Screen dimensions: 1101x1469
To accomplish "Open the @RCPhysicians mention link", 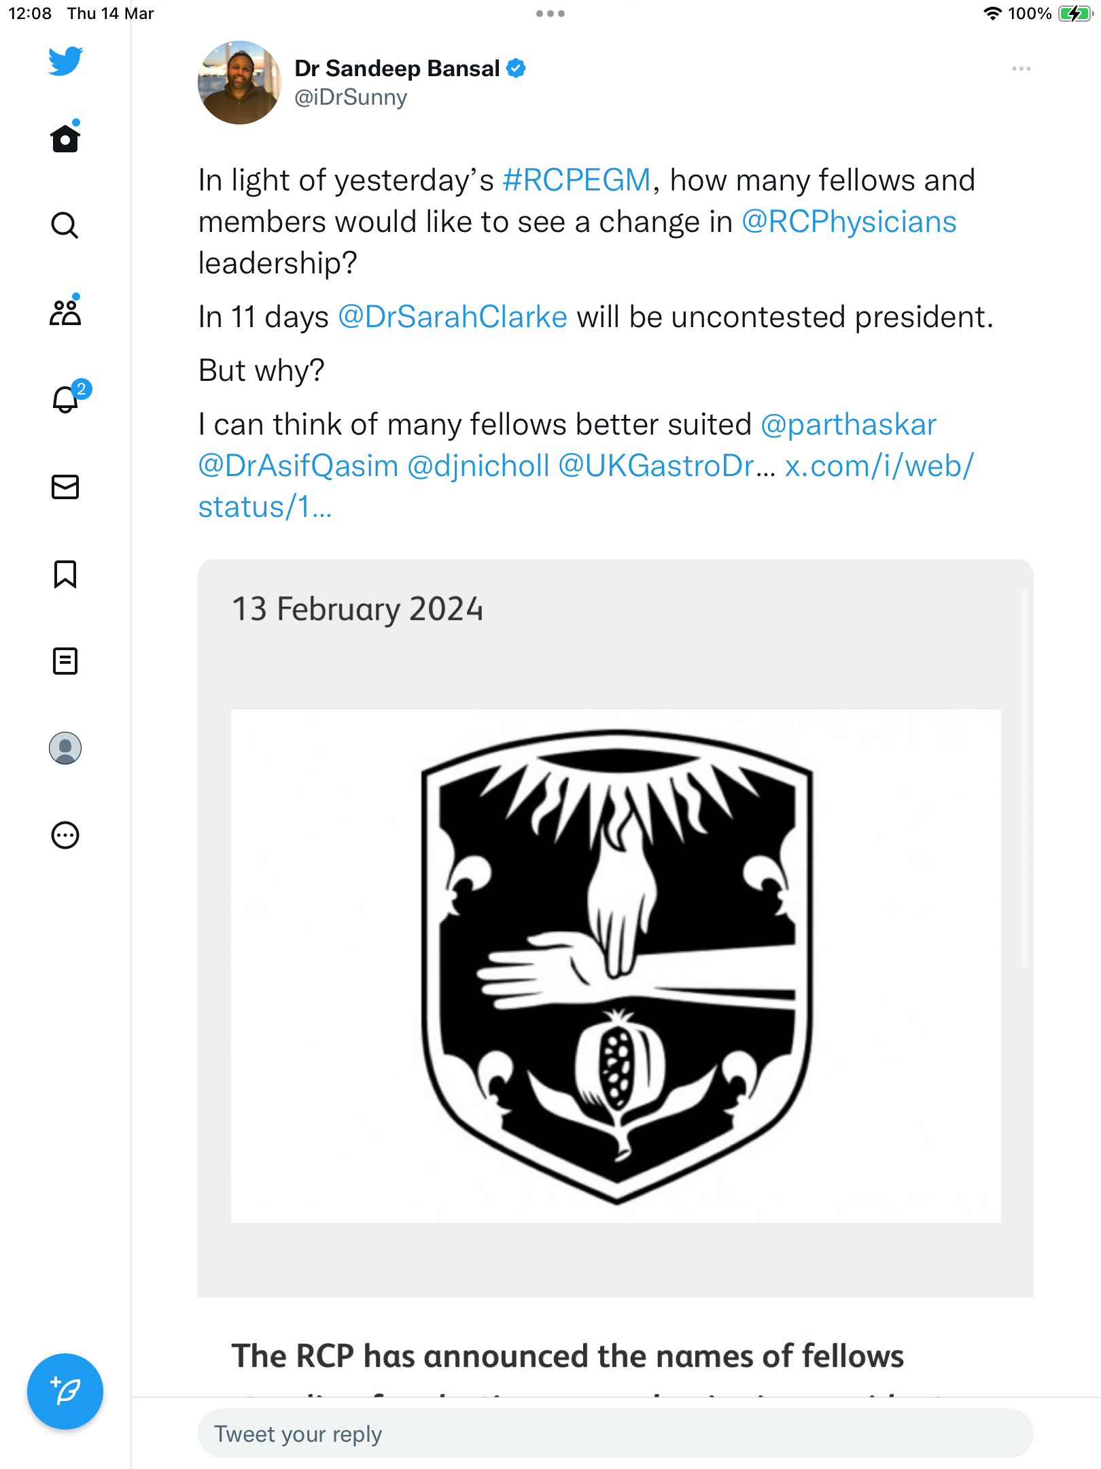I will tap(849, 222).
